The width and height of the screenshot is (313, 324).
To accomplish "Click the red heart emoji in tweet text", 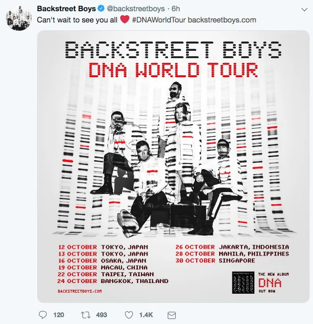I will tap(125, 20).
